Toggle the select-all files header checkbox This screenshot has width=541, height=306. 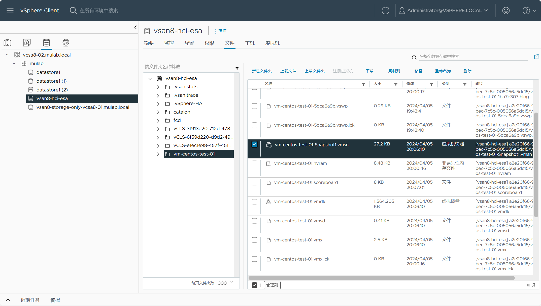coord(254,83)
